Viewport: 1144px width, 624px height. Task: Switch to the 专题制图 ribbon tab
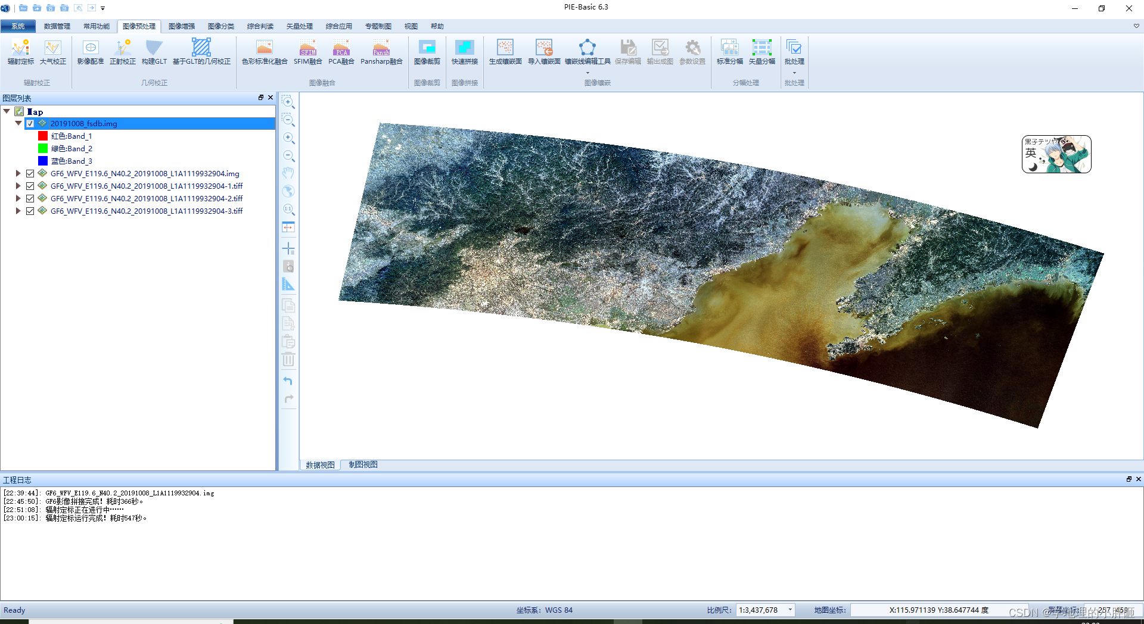378,26
